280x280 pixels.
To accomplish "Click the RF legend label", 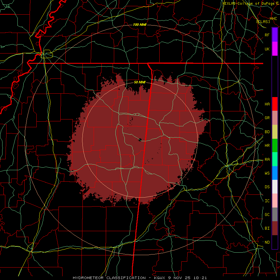I will coord(267,35).
